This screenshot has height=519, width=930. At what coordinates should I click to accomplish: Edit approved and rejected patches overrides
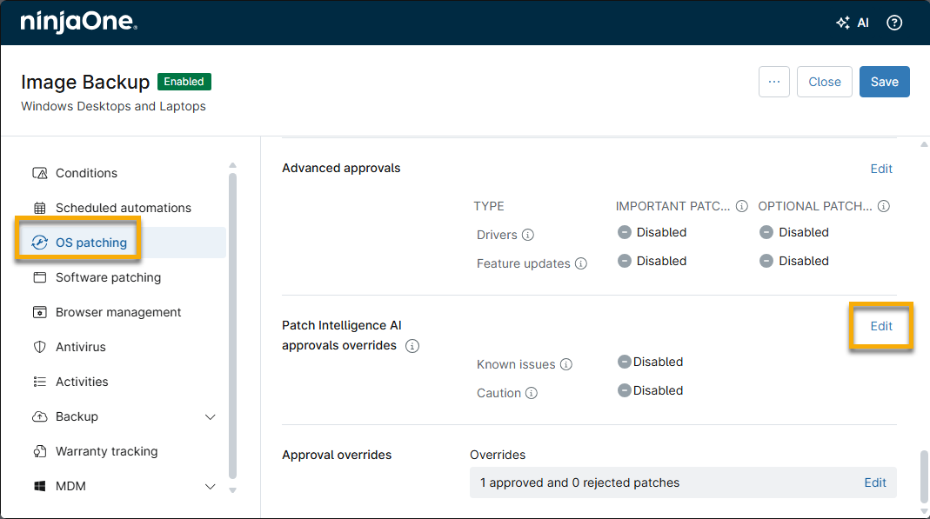click(875, 482)
